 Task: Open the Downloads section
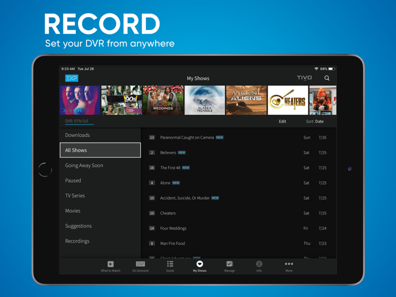100,135
